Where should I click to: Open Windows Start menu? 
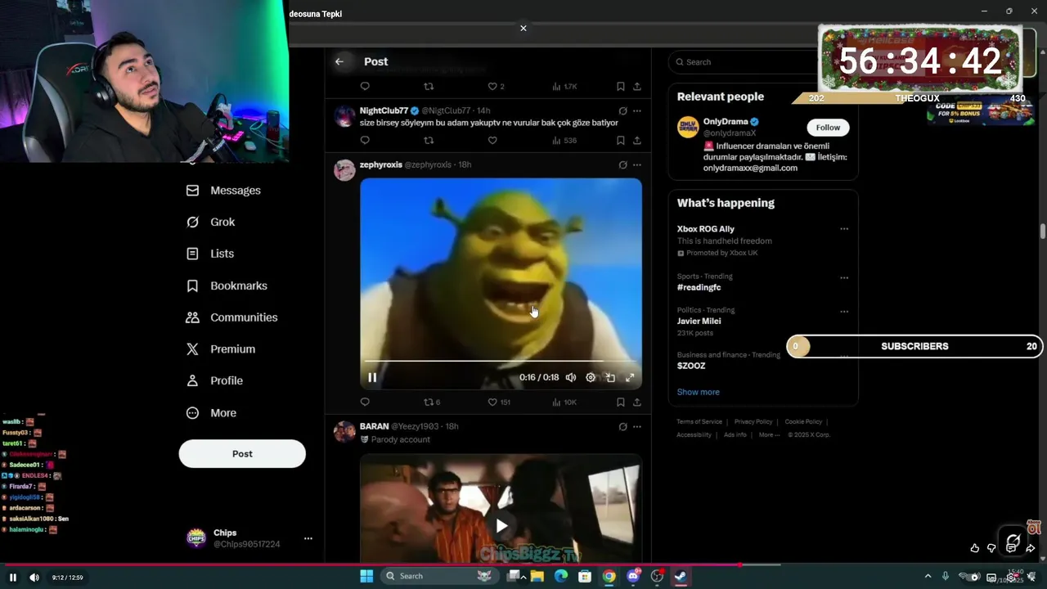366,576
